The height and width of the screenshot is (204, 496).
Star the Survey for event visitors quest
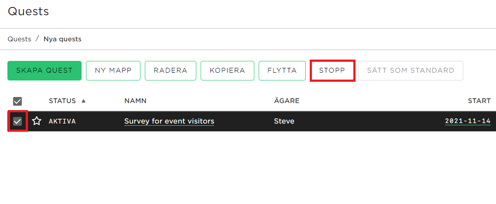point(37,121)
